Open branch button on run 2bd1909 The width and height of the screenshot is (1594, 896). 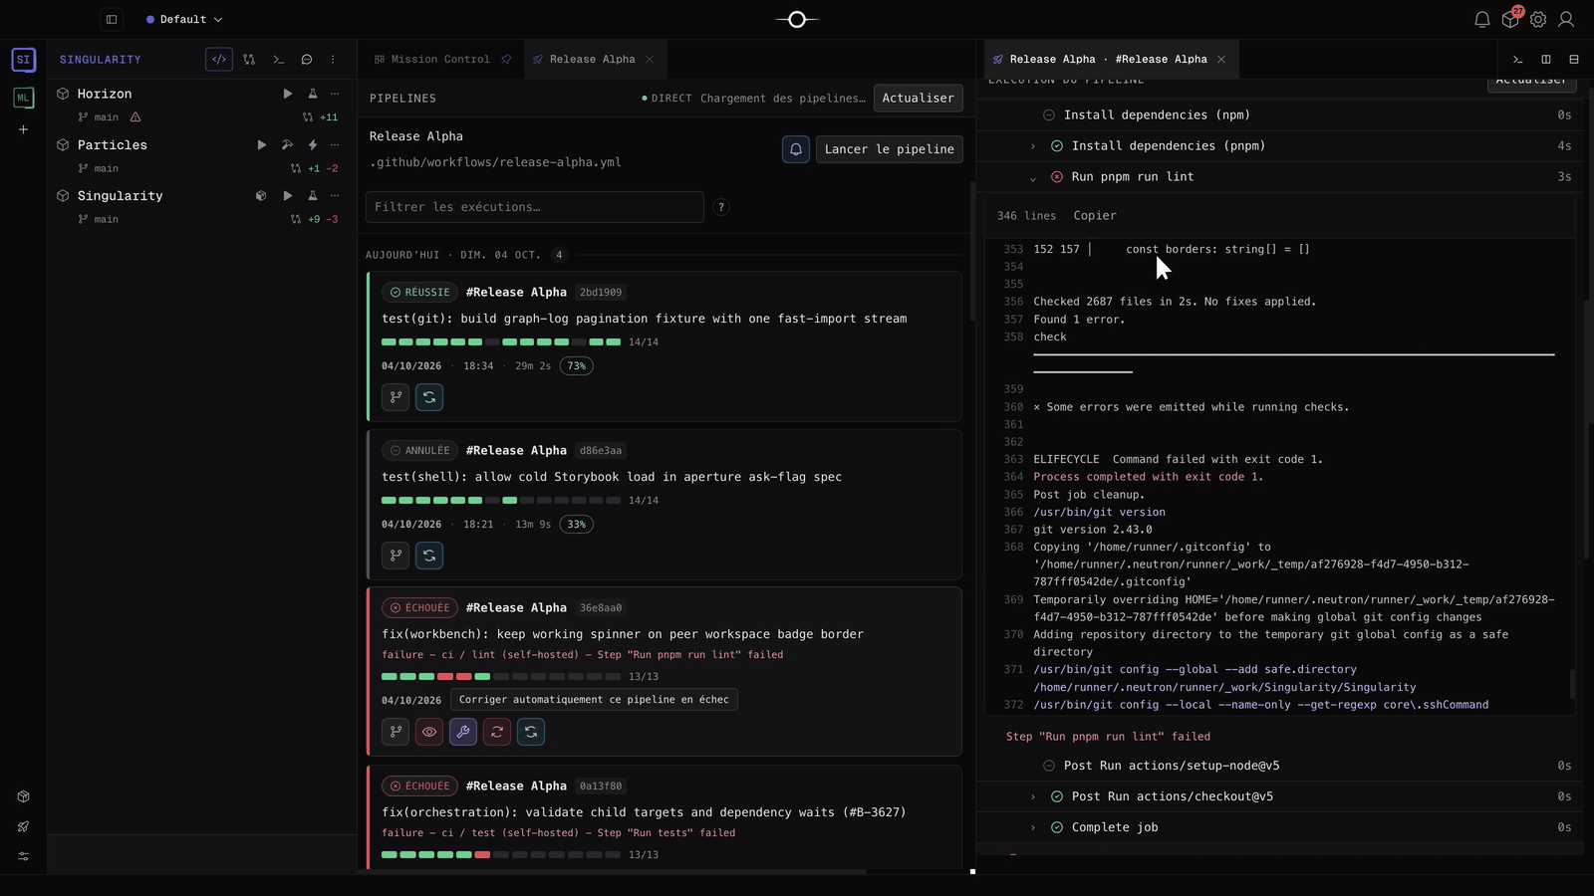tap(396, 397)
